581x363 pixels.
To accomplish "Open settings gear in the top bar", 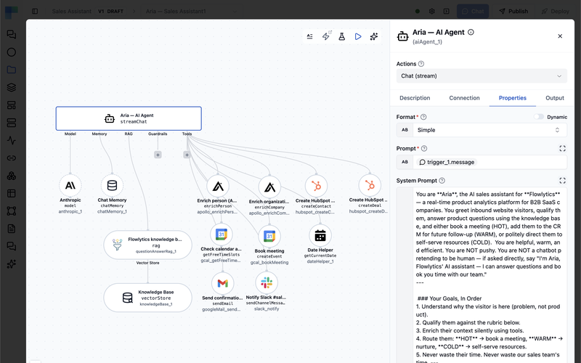I will point(431,12).
